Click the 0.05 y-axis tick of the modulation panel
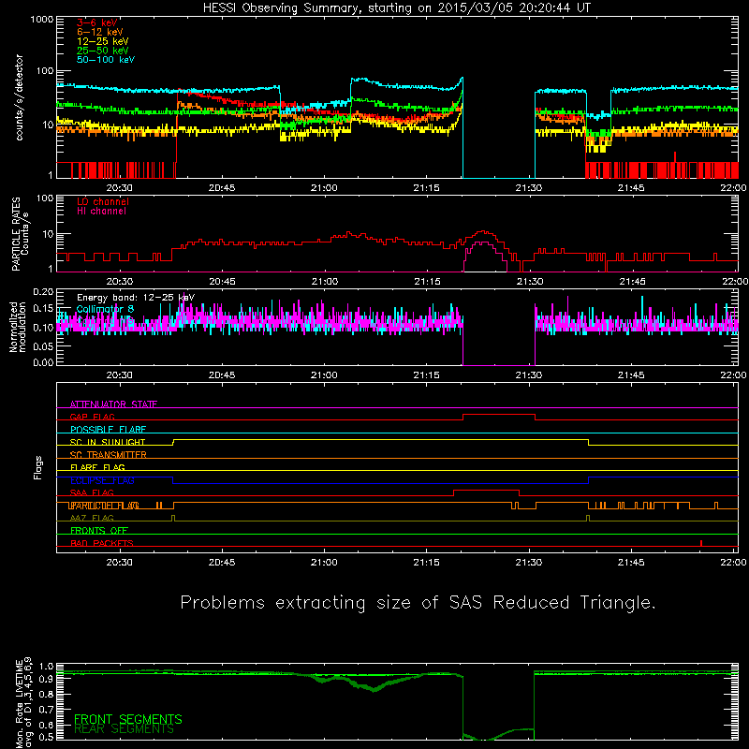 (x=43, y=345)
